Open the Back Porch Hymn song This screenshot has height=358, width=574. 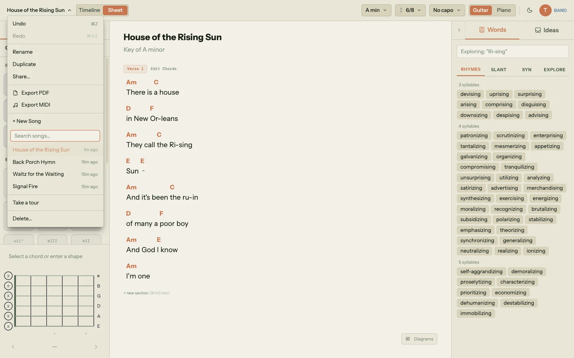coord(34,162)
